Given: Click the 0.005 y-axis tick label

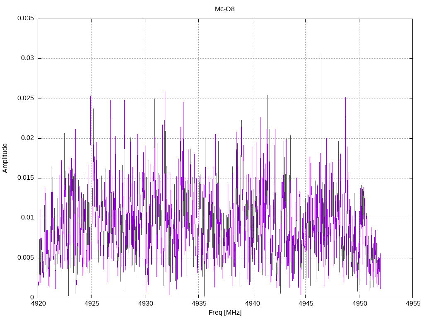Looking at the screenshot, I should [26, 258].
